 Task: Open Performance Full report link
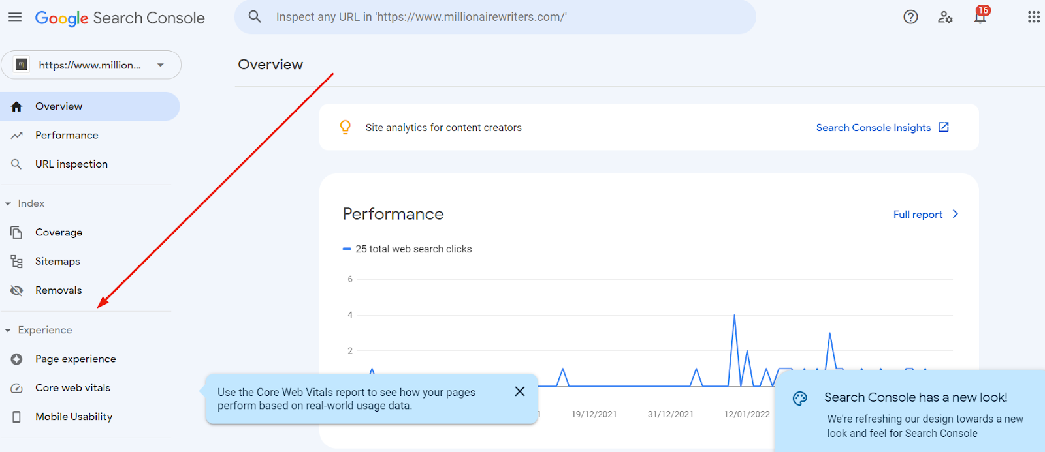click(x=918, y=215)
